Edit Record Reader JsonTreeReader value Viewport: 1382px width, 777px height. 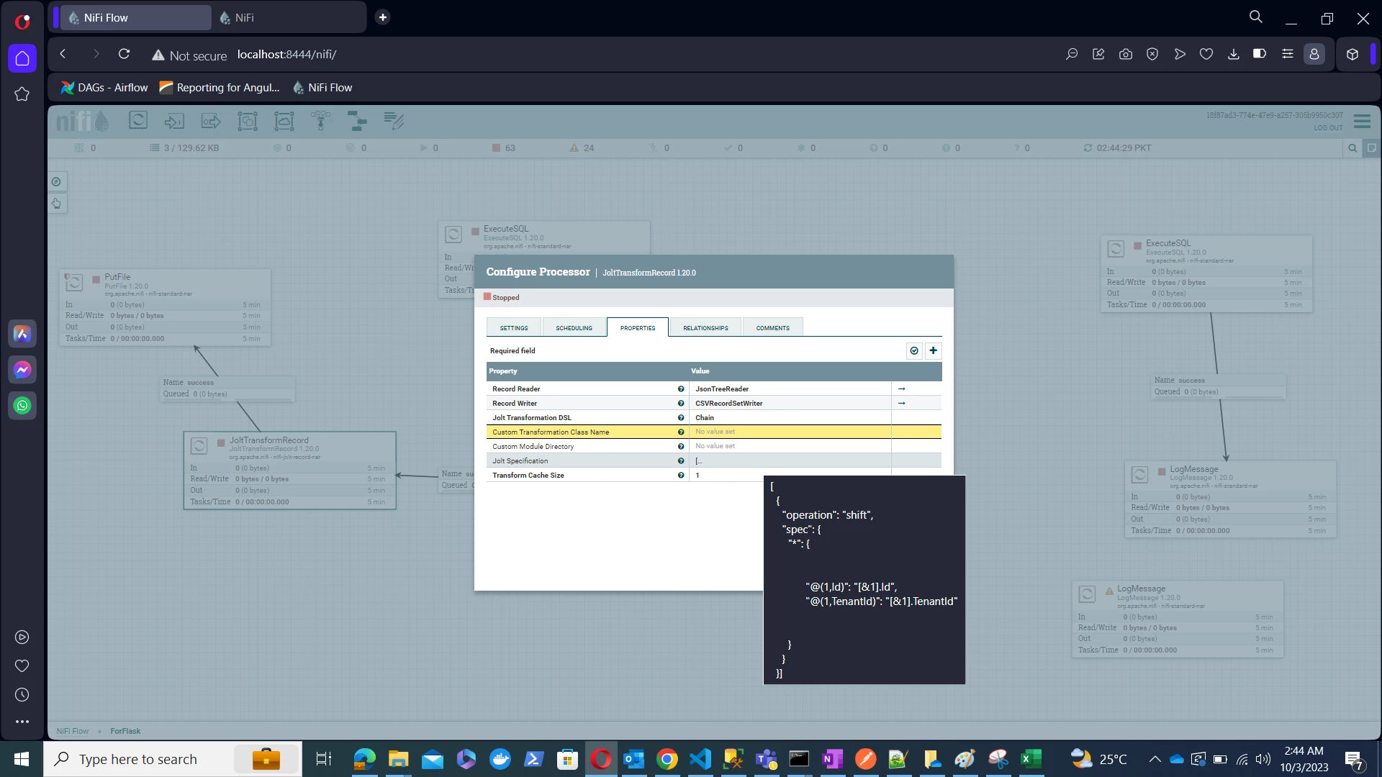click(x=790, y=388)
